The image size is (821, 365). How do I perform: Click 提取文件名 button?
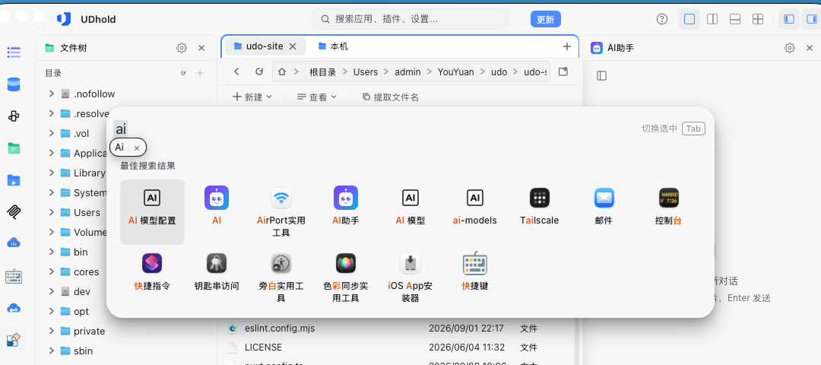[x=391, y=97]
